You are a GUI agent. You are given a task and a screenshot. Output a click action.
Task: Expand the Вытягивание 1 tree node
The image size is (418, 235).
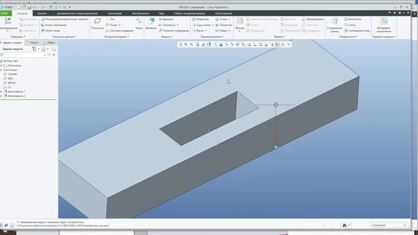tap(1, 91)
